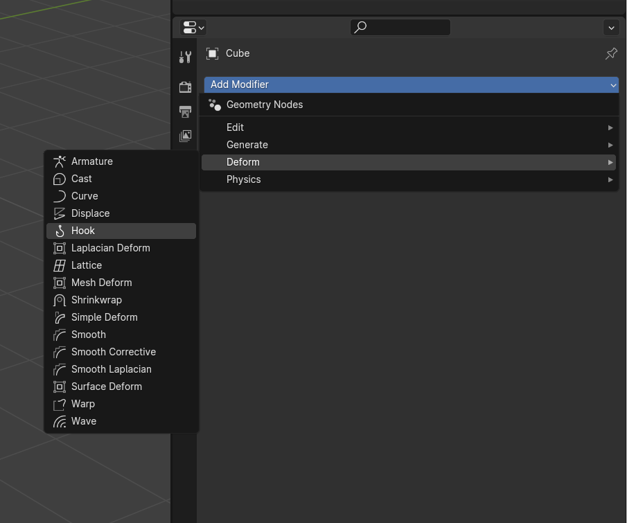This screenshot has width=627, height=523.
Task: Expand the Physics modifier submenu
Action: pyautogui.click(x=409, y=179)
